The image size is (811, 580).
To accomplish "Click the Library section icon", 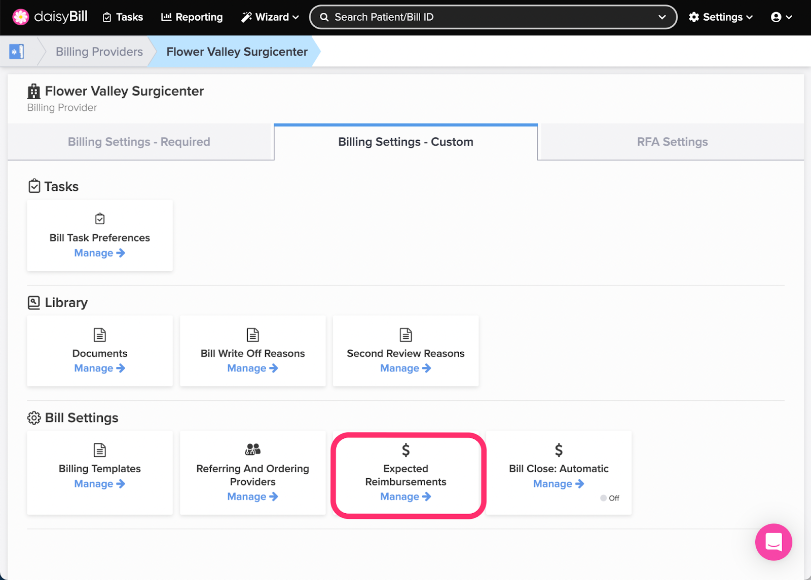I will click(34, 303).
